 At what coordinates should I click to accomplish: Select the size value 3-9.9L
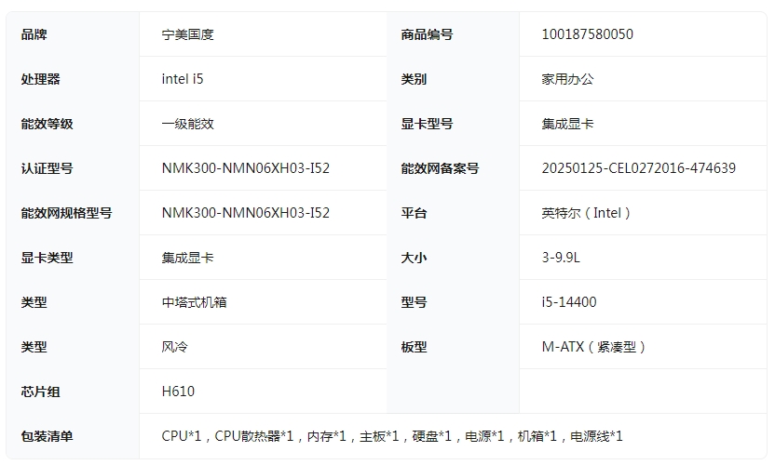tap(561, 258)
